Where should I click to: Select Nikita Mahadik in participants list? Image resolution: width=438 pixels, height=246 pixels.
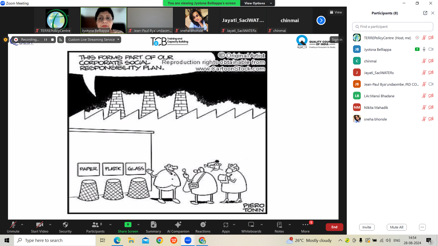(x=393, y=107)
